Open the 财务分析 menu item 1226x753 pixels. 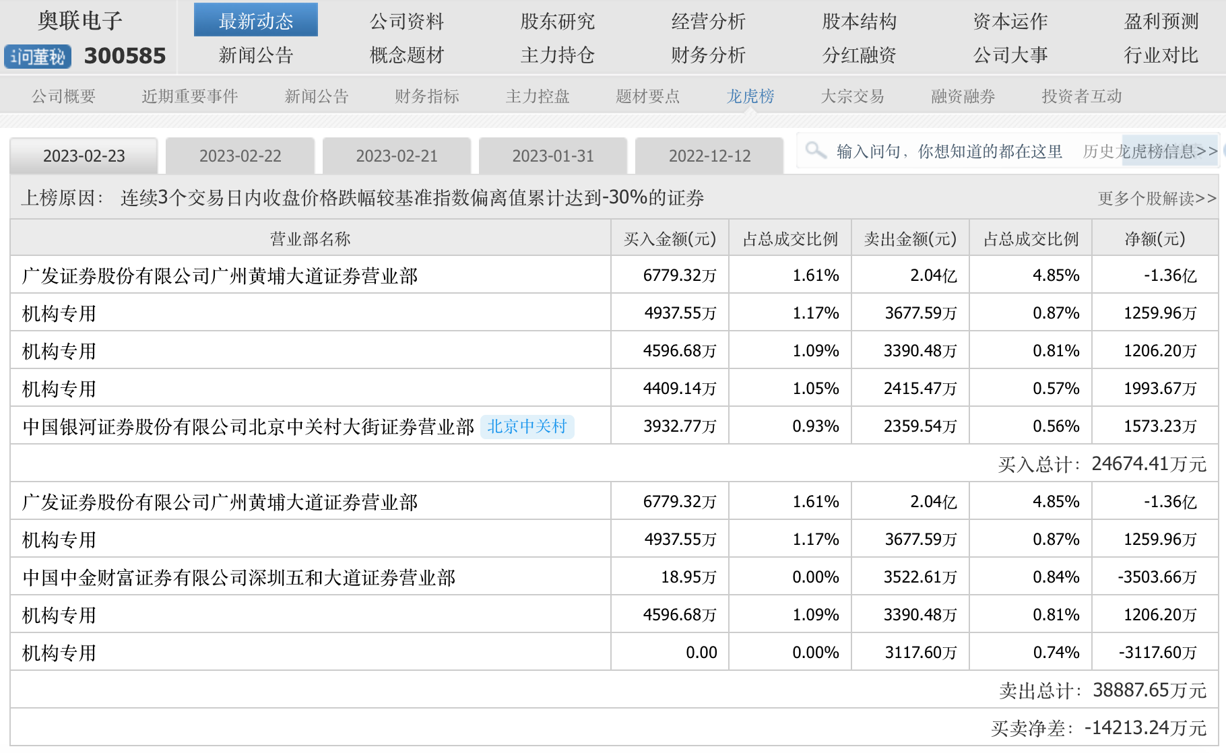click(x=708, y=55)
